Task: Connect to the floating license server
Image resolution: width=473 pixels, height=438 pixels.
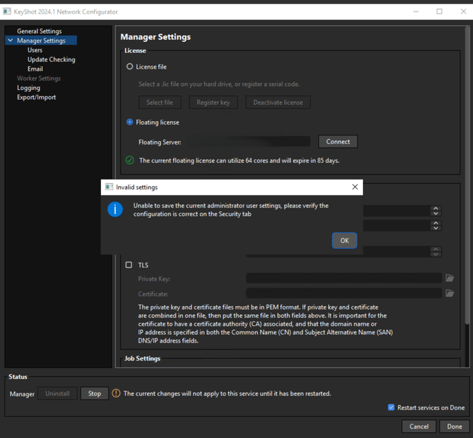Action: [338, 142]
